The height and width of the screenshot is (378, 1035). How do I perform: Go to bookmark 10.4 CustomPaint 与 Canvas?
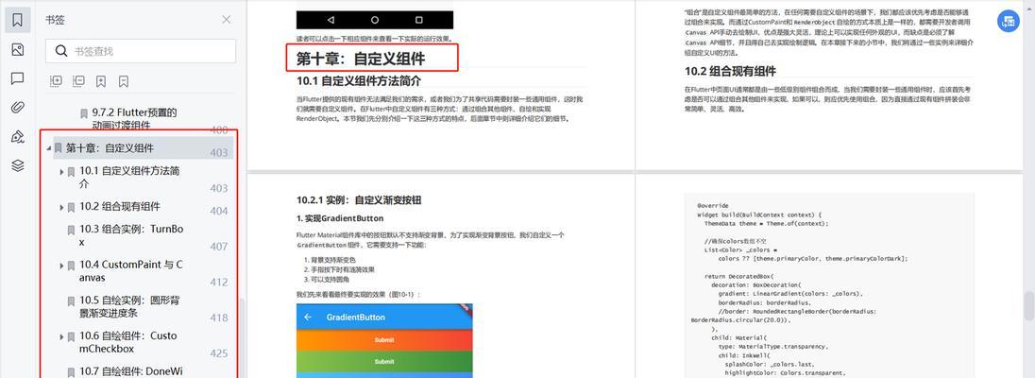click(131, 271)
